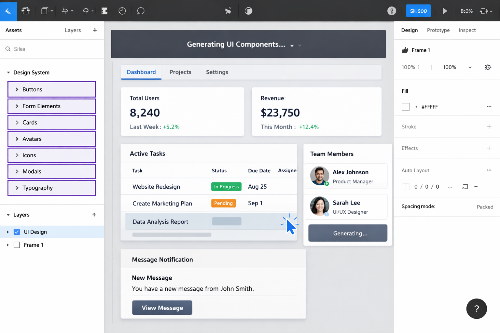Viewport: 500px width, 333px height.
Task: Click the plugin icon in top center
Action: click(x=228, y=11)
